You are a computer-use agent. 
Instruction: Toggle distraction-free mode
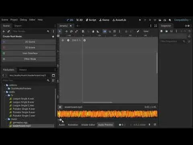(156, 26)
